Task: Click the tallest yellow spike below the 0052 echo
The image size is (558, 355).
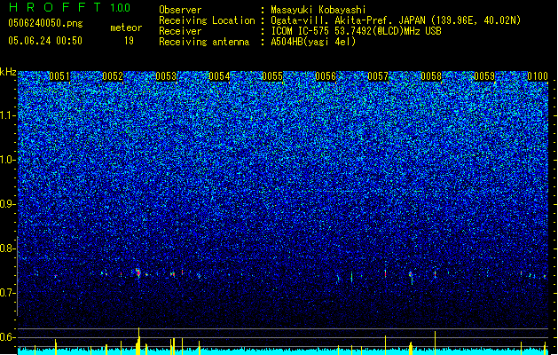Action: coord(138,341)
